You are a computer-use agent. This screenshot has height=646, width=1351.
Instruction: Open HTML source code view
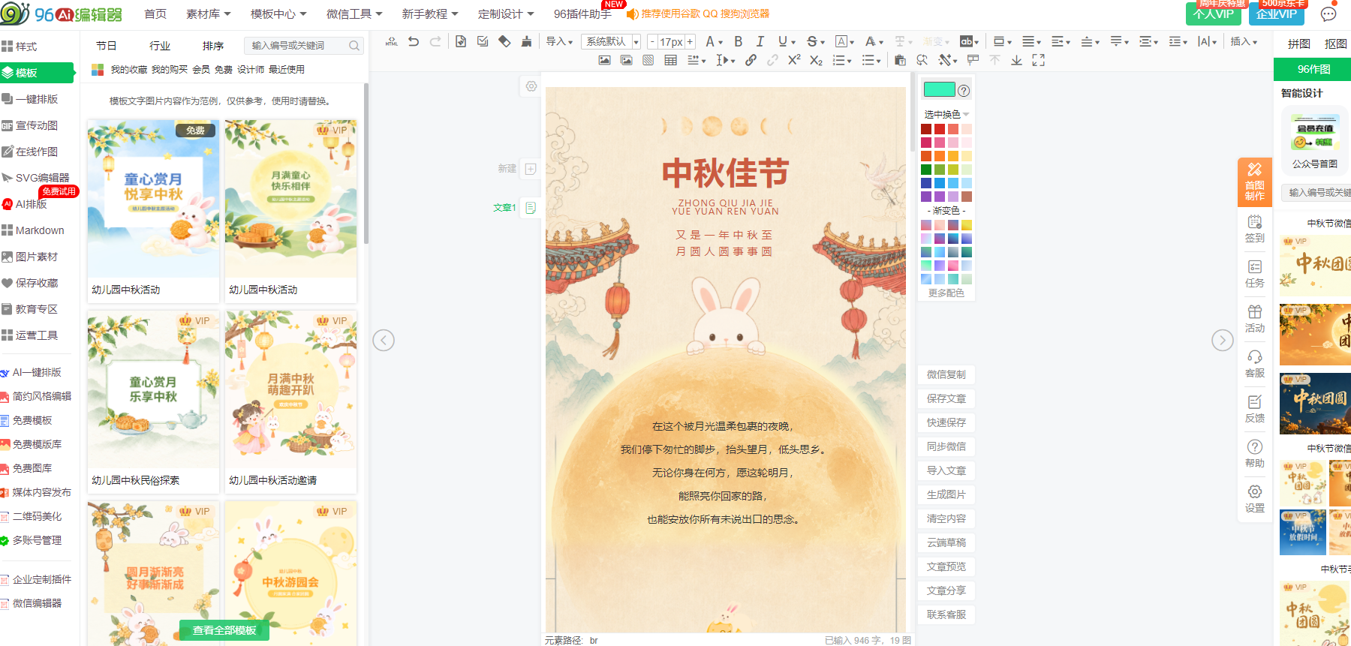click(391, 42)
